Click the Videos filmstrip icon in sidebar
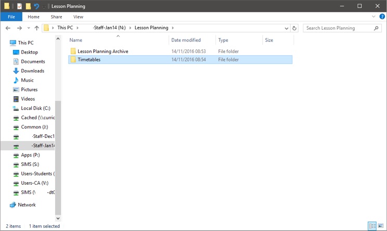Viewport: 387px width, 231px height. click(x=16, y=99)
